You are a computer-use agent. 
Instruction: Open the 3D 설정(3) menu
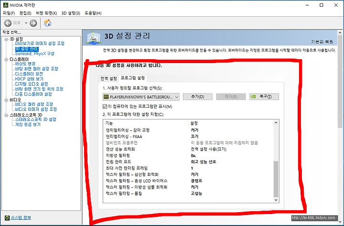point(71,13)
